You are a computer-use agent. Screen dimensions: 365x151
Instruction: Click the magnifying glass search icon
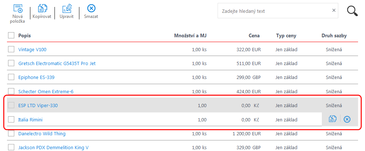[x=352, y=11]
